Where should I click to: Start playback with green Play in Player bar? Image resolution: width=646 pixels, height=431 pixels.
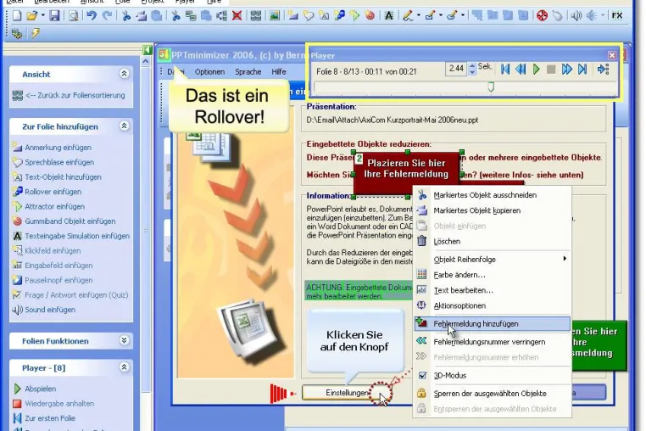pos(536,70)
